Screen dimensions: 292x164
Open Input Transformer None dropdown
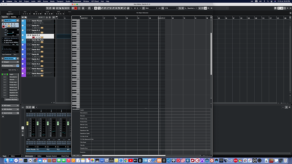pos(16,54)
